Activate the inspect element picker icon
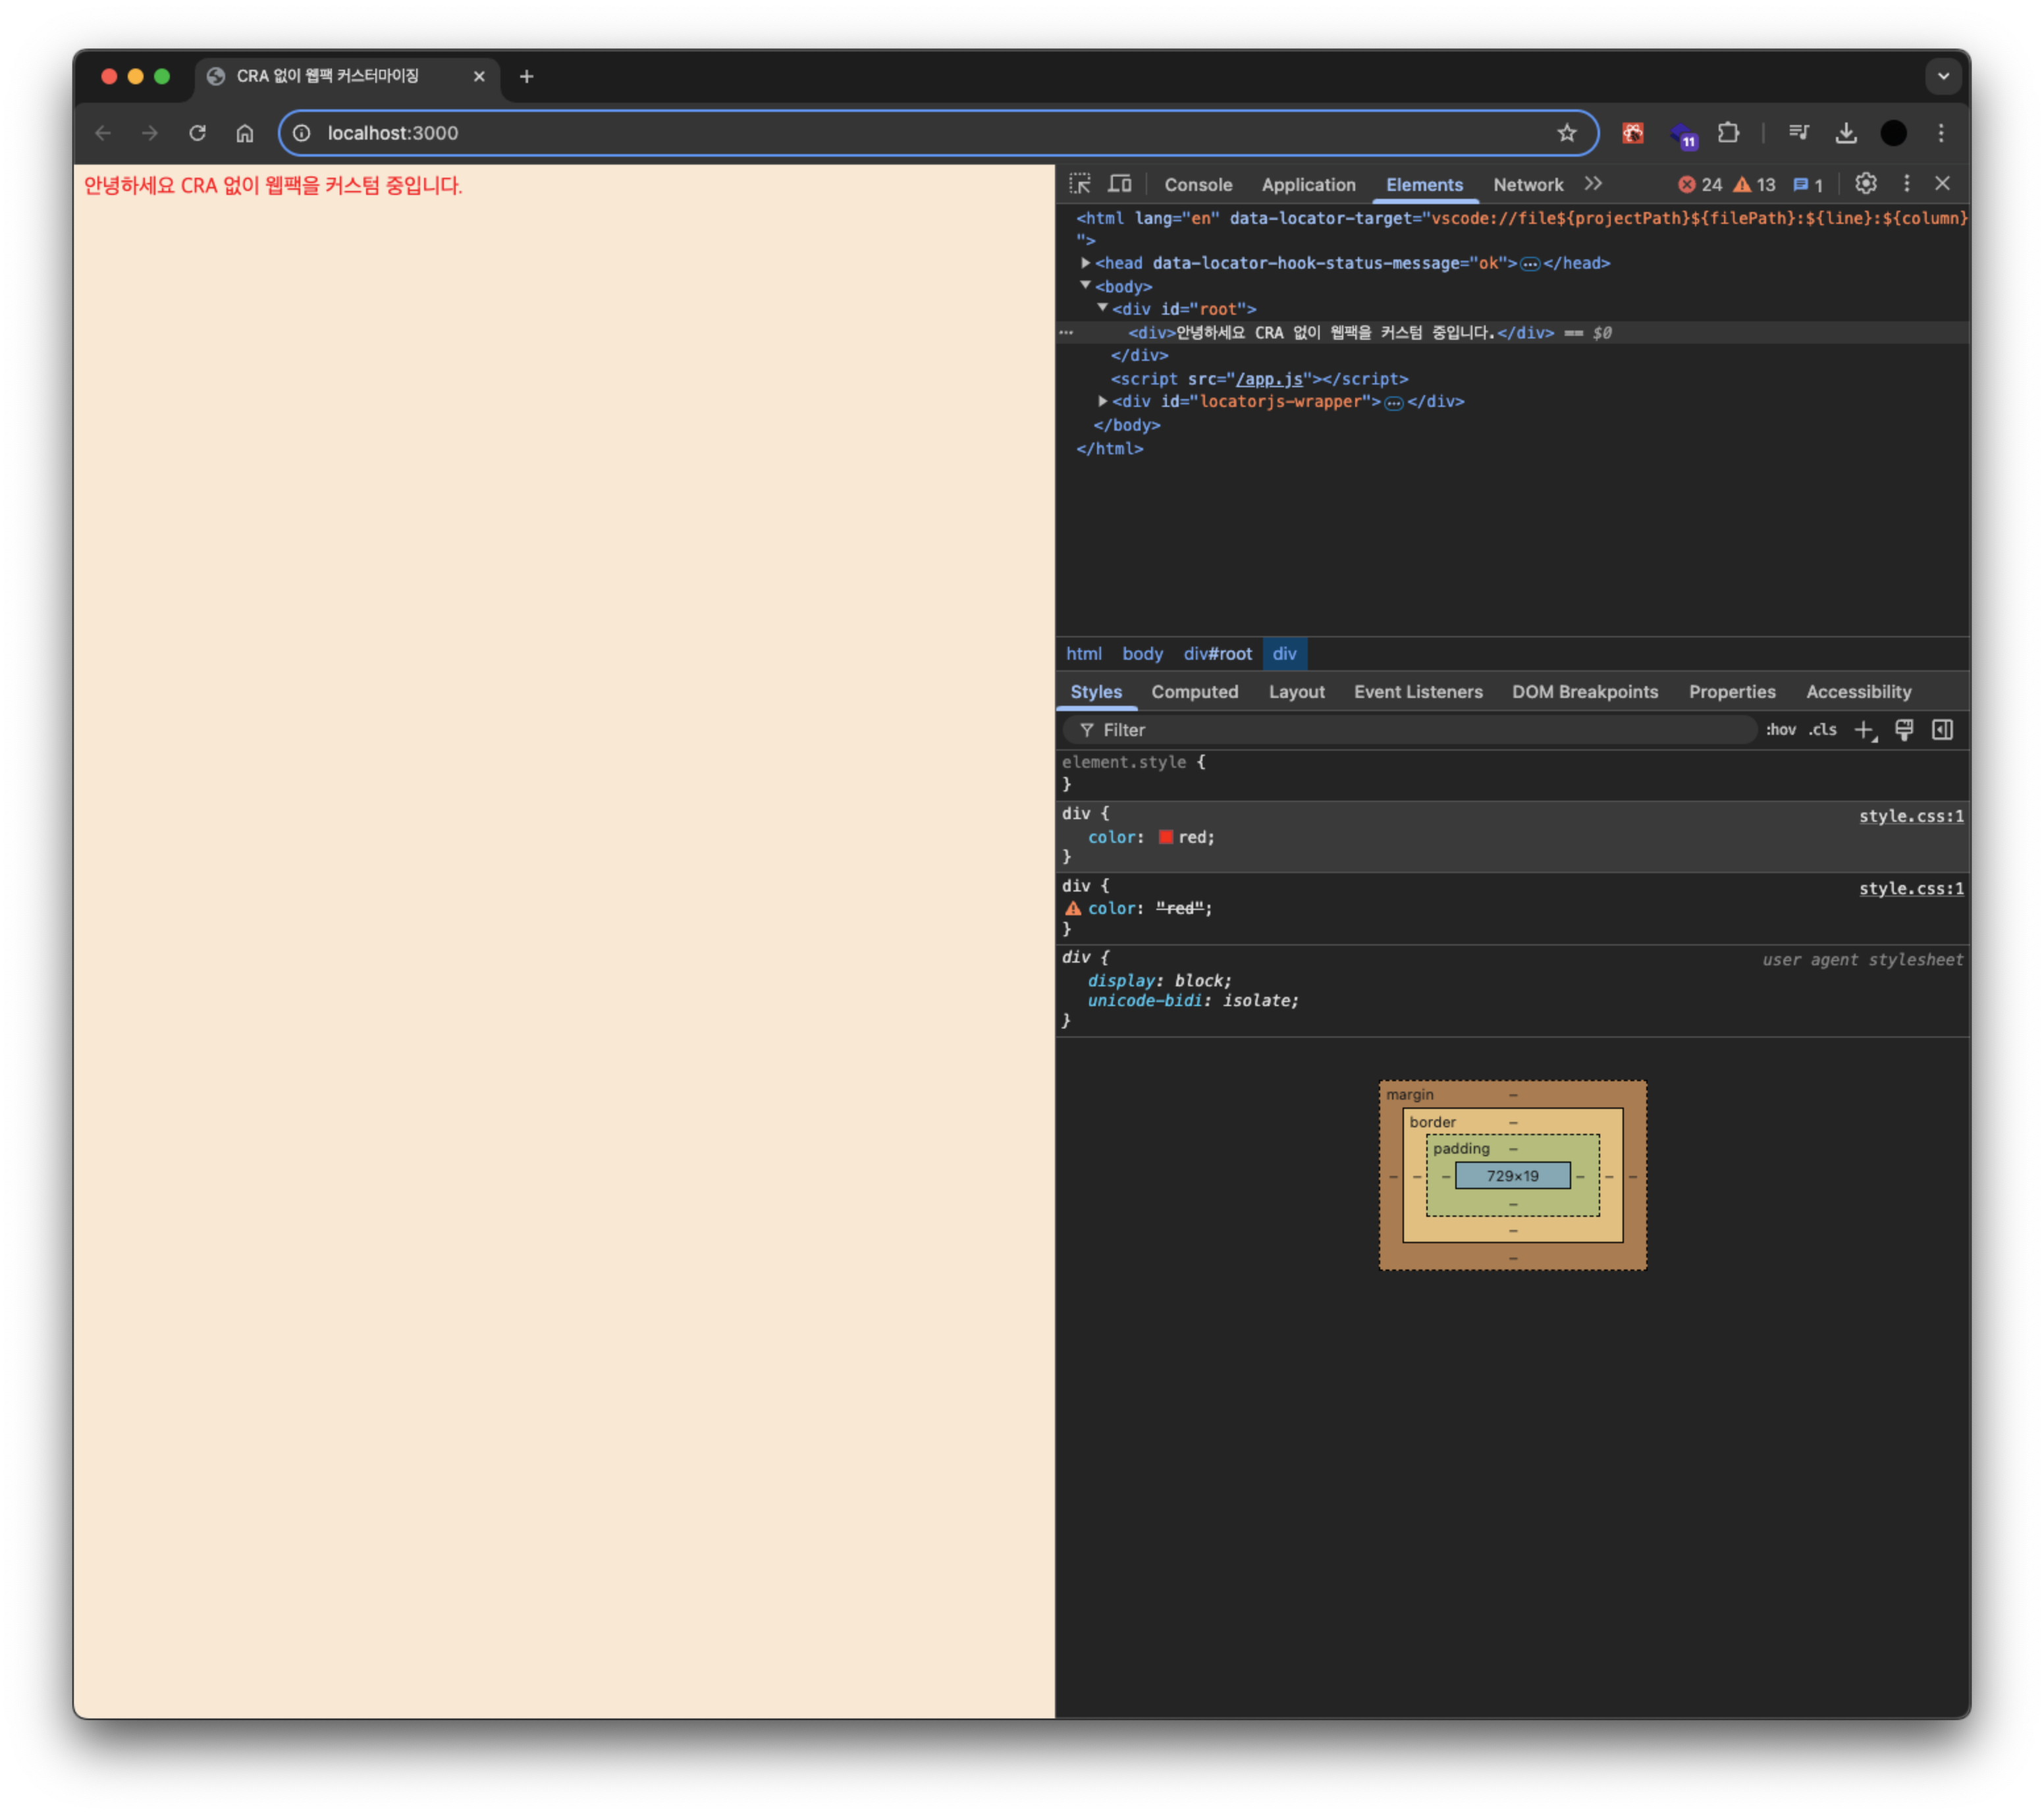 pos(1080,184)
